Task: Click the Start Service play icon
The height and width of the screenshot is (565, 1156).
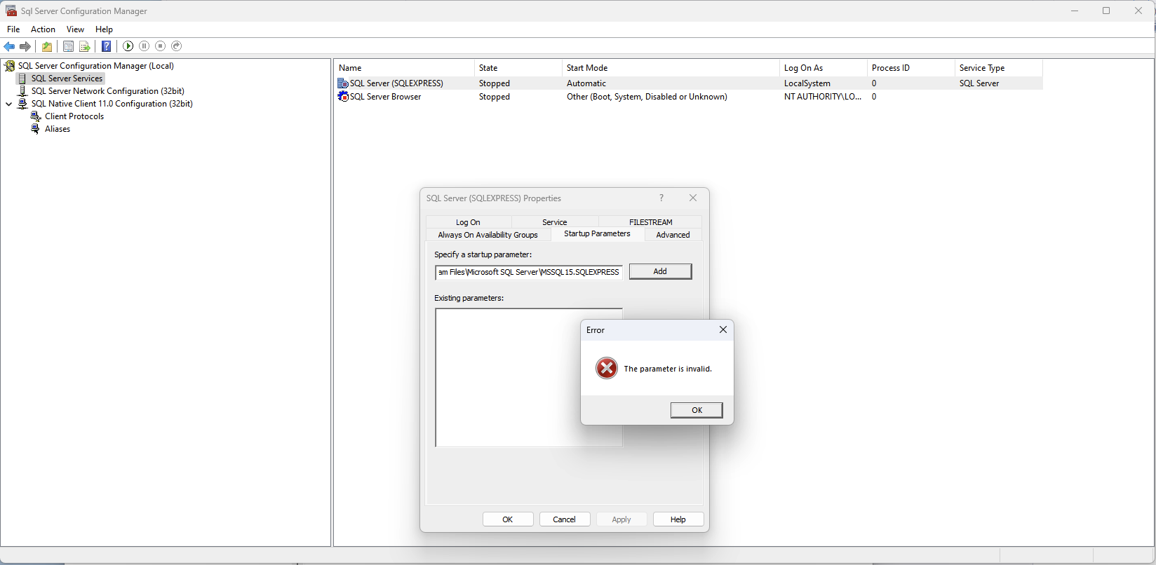Action: (x=128, y=46)
